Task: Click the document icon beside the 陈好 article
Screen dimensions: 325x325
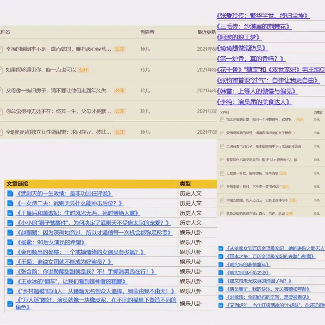Action: (x=10, y=304)
